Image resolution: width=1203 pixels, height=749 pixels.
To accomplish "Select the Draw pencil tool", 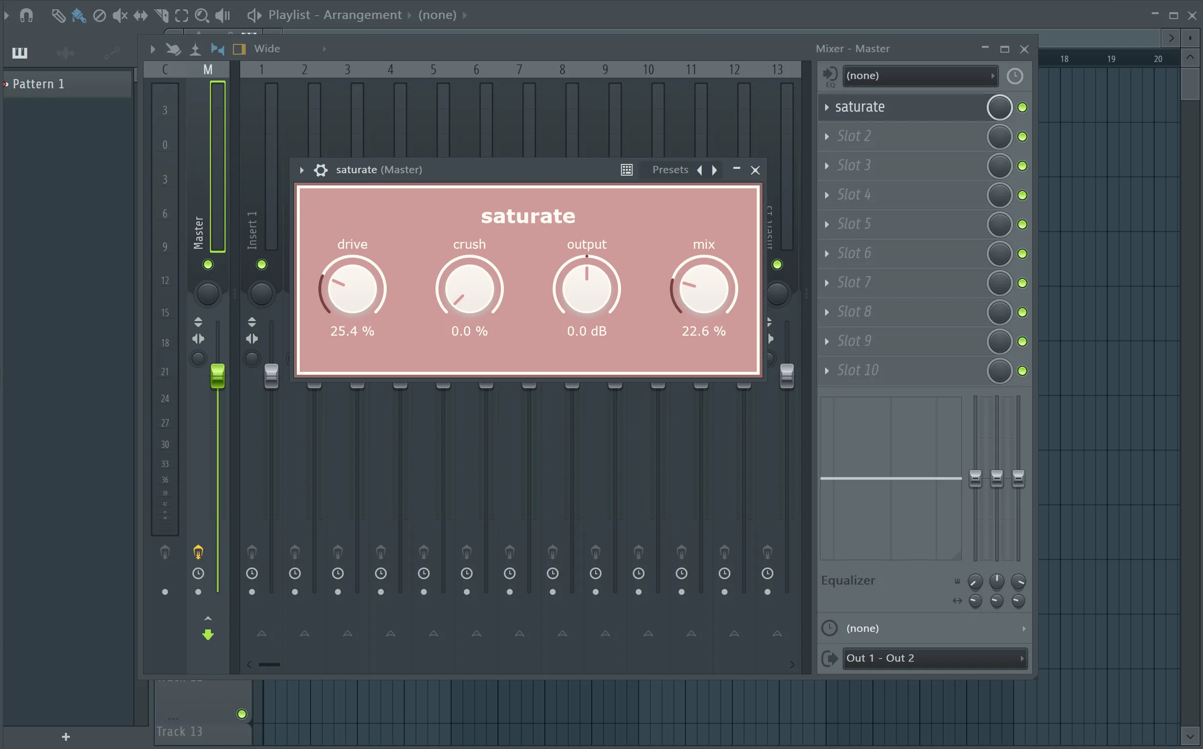I will pos(59,15).
